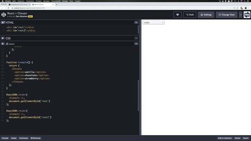The image size is (251, 141).
Task: Click the PRO badge next to author
Action: 30,16
